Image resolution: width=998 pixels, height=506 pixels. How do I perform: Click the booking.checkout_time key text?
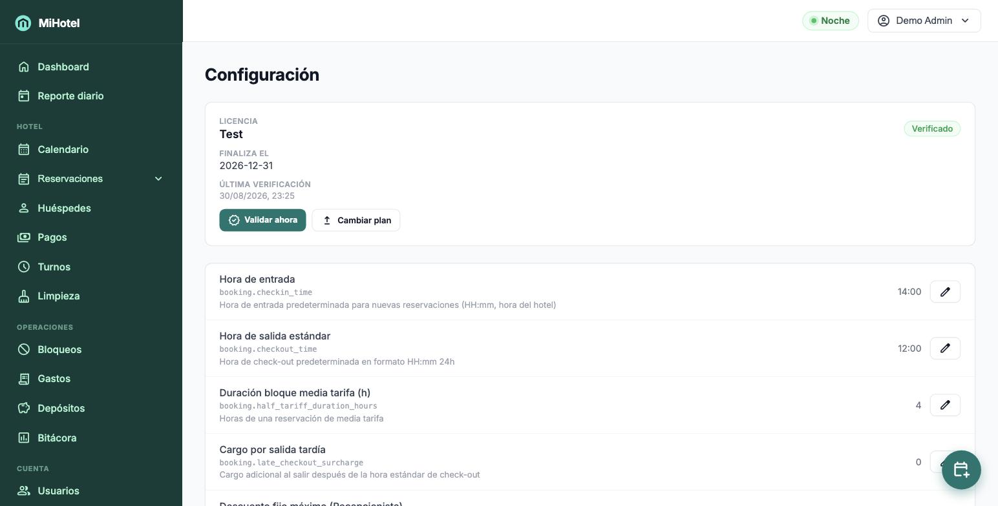[x=268, y=349]
